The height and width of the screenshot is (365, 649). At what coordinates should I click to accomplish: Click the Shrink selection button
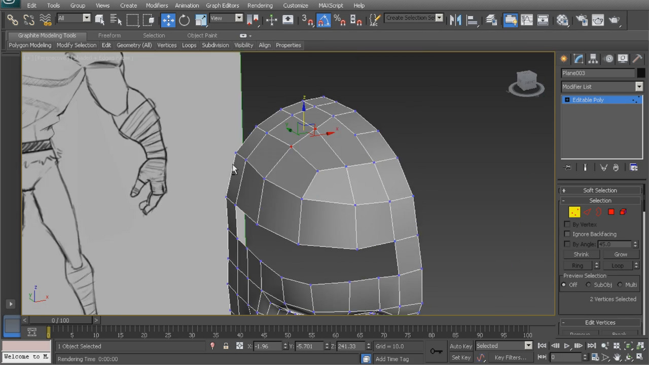581,254
